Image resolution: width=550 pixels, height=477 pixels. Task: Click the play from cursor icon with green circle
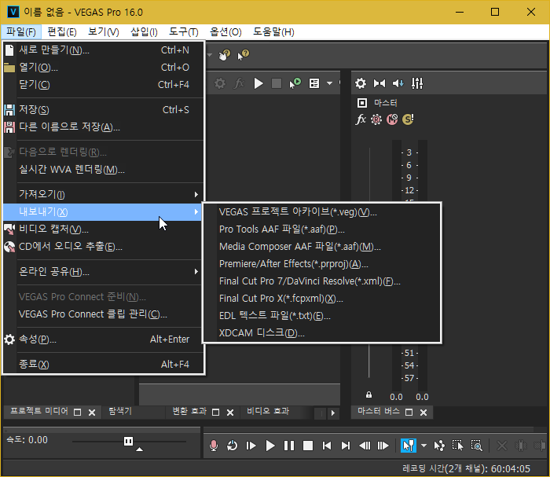pyautogui.click(x=295, y=83)
